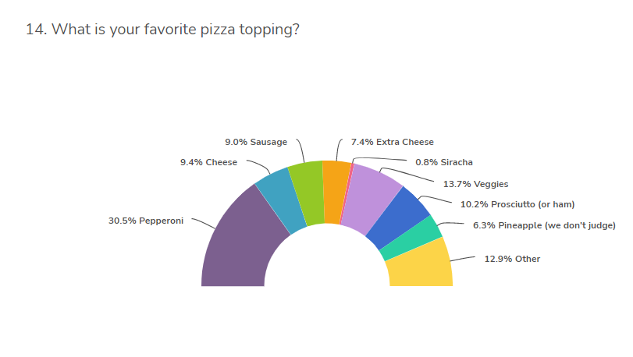
Task: Select the green Sausage chart slice
Action: pos(308,192)
